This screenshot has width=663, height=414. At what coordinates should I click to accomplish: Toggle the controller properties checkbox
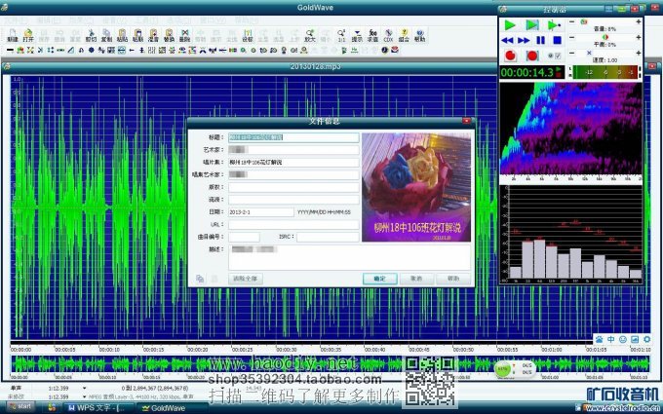pyautogui.click(x=558, y=56)
